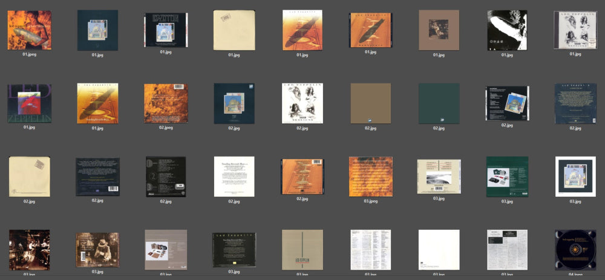
Task: Select teal cover with offset building picture and logo
Action: 234,104
